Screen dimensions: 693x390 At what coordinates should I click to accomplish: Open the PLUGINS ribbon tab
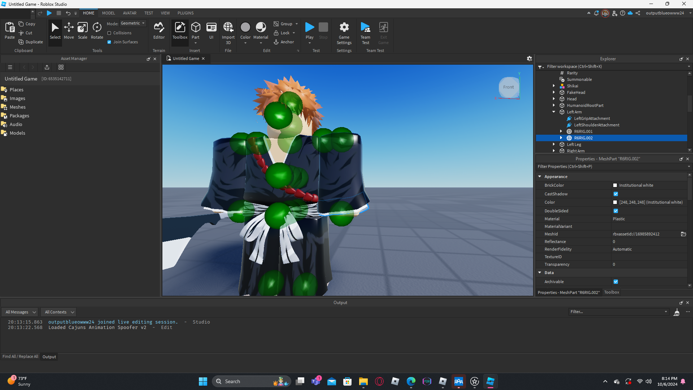tap(186, 13)
